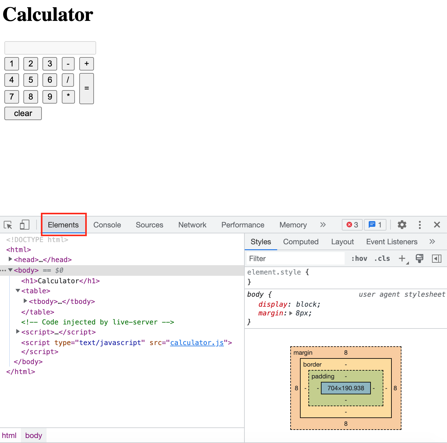
Task: Open the Memory tab
Action: (293, 225)
